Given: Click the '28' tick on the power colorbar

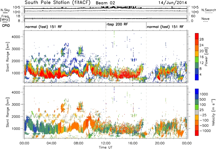Looking at the screenshot, I should pos(201,39).
